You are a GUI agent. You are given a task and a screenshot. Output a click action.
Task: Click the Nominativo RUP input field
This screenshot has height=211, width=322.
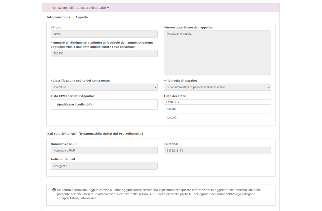(104, 150)
